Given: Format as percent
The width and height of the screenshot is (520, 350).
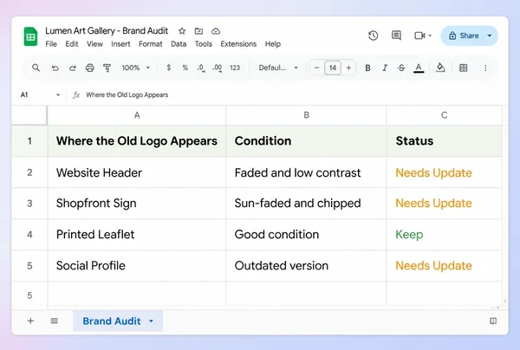Looking at the screenshot, I should pos(185,68).
